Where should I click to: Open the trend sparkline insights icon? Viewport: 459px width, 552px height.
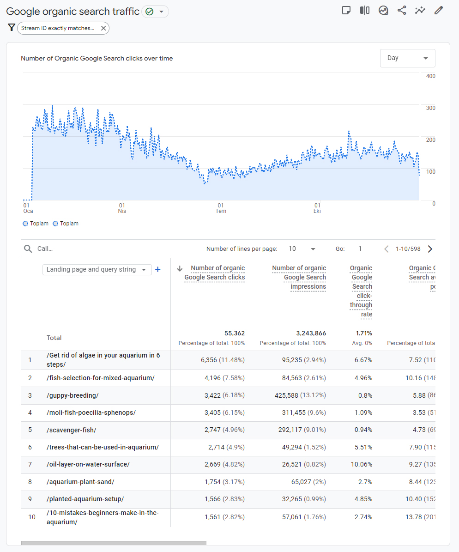coord(420,10)
